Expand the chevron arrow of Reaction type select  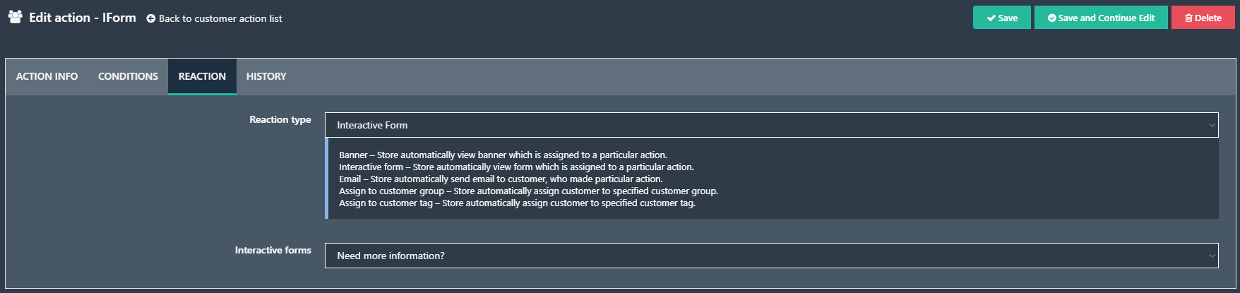point(1212,125)
